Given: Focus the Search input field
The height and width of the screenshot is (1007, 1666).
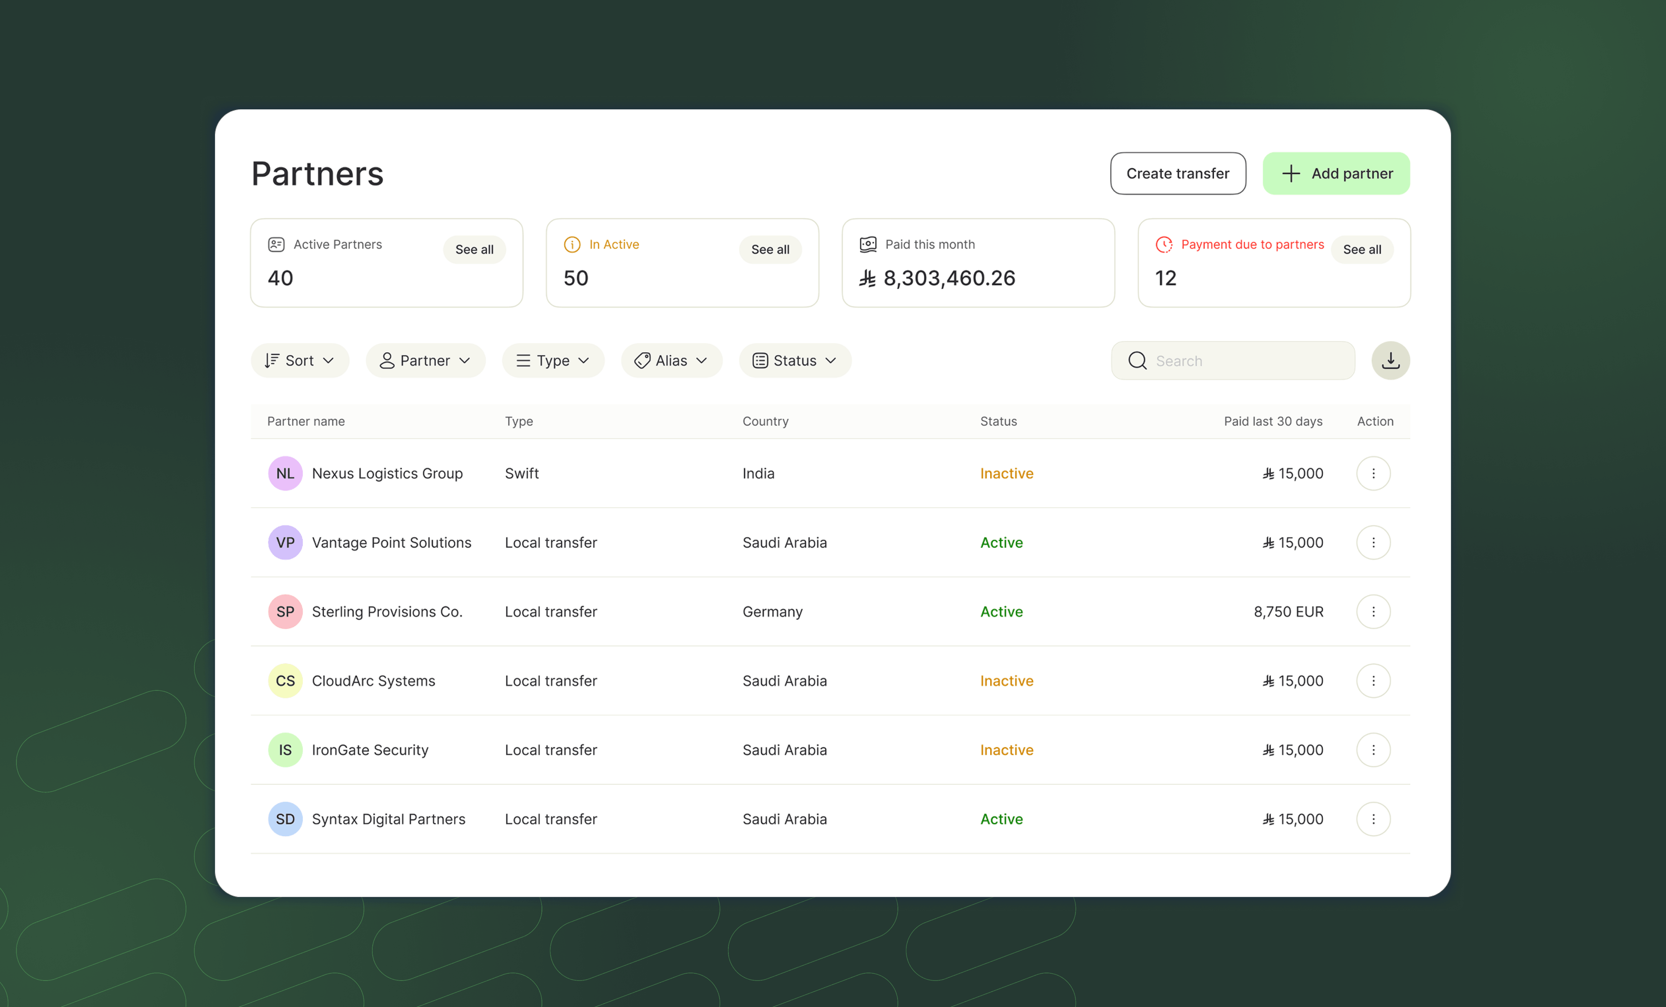Looking at the screenshot, I should tap(1233, 360).
